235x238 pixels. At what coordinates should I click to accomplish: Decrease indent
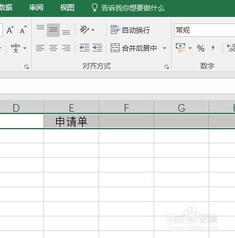(x=84, y=48)
